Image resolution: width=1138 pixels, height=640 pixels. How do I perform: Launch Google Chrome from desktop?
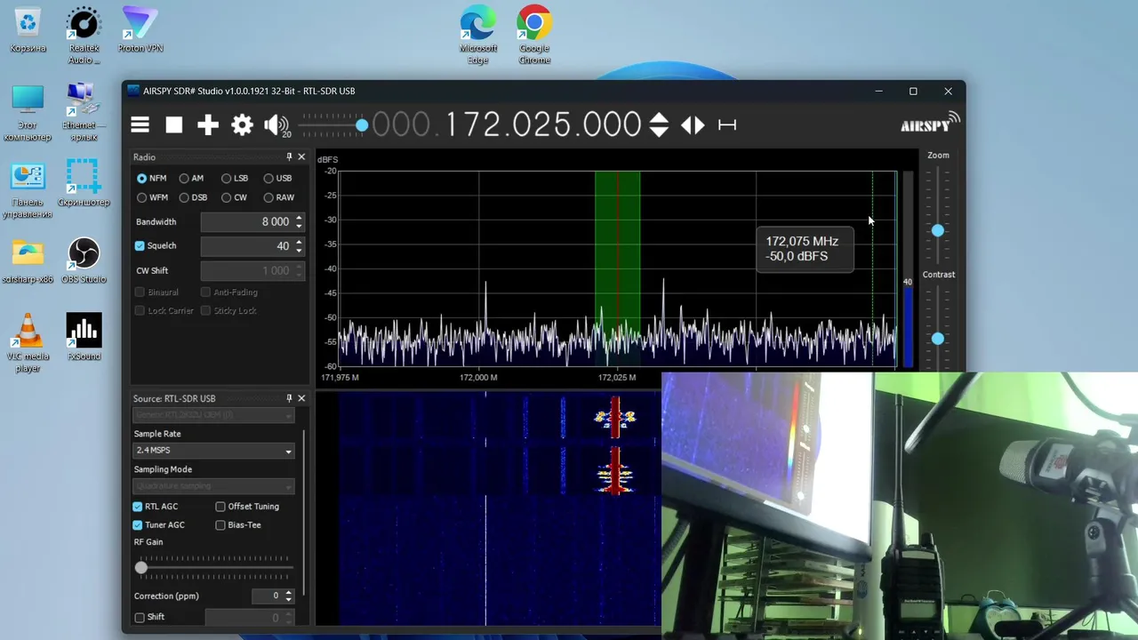tap(534, 36)
